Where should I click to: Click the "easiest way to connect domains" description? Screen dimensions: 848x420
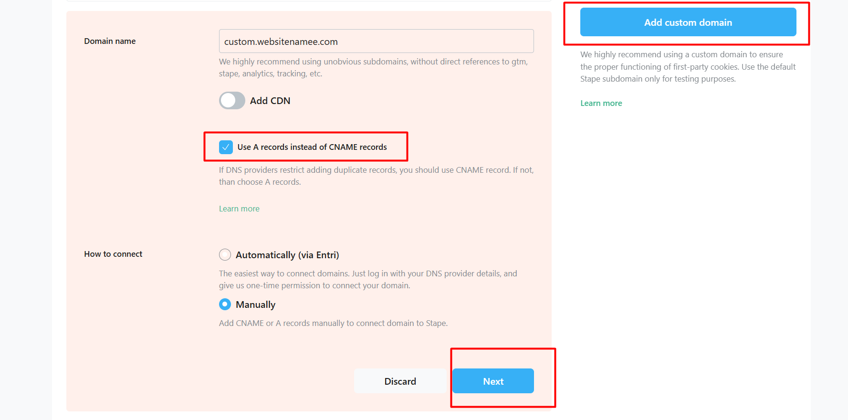click(x=368, y=279)
